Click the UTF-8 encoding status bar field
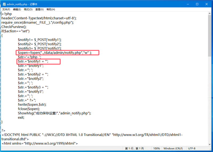The height and width of the screenshot is (152, 213). pos(192,149)
